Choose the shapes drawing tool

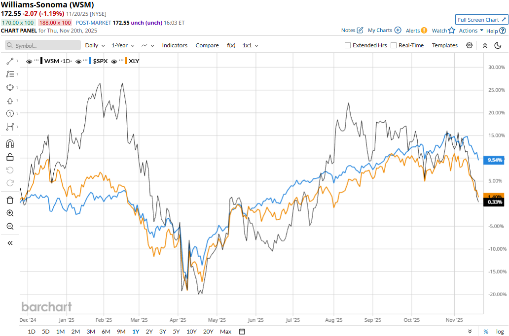tap(10, 88)
